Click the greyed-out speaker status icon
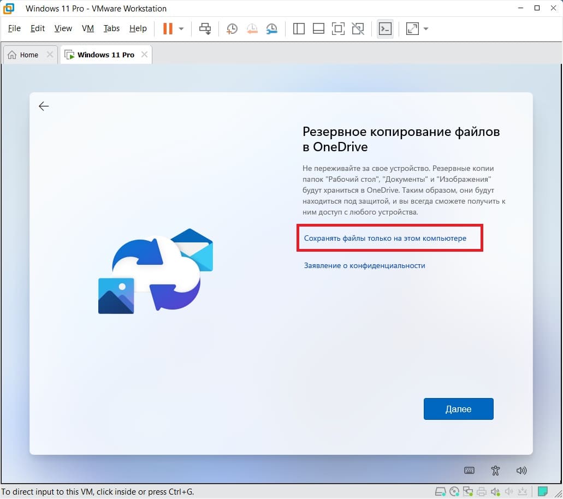The width and height of the screenshot is (563, 499). 509,491
